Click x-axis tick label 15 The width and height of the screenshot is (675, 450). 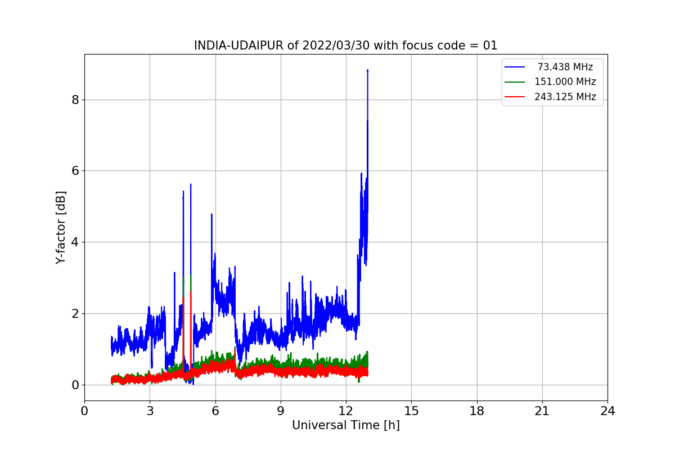(411, 411)
